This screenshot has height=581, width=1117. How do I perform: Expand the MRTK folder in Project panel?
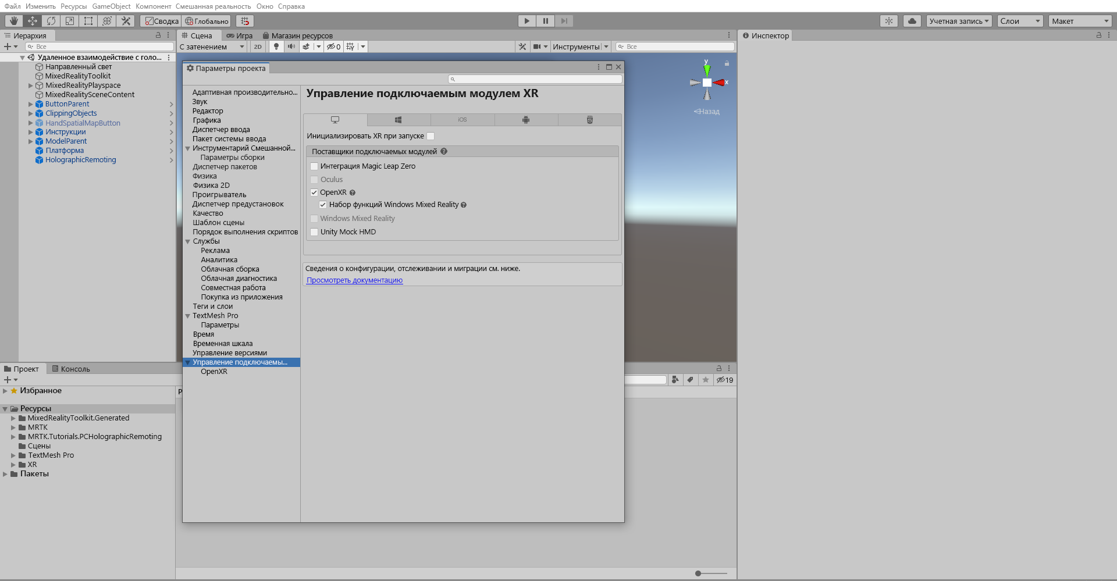[x=13, y=427]
